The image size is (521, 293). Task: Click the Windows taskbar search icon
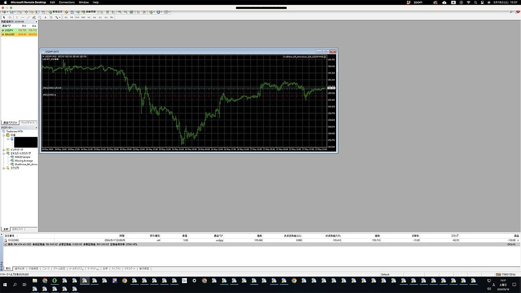[x=15, y=284]
